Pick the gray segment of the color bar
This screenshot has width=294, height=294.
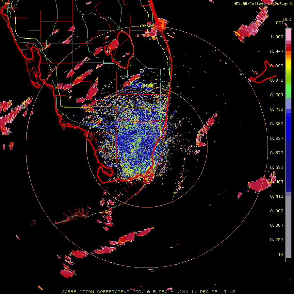coord(288,227)
